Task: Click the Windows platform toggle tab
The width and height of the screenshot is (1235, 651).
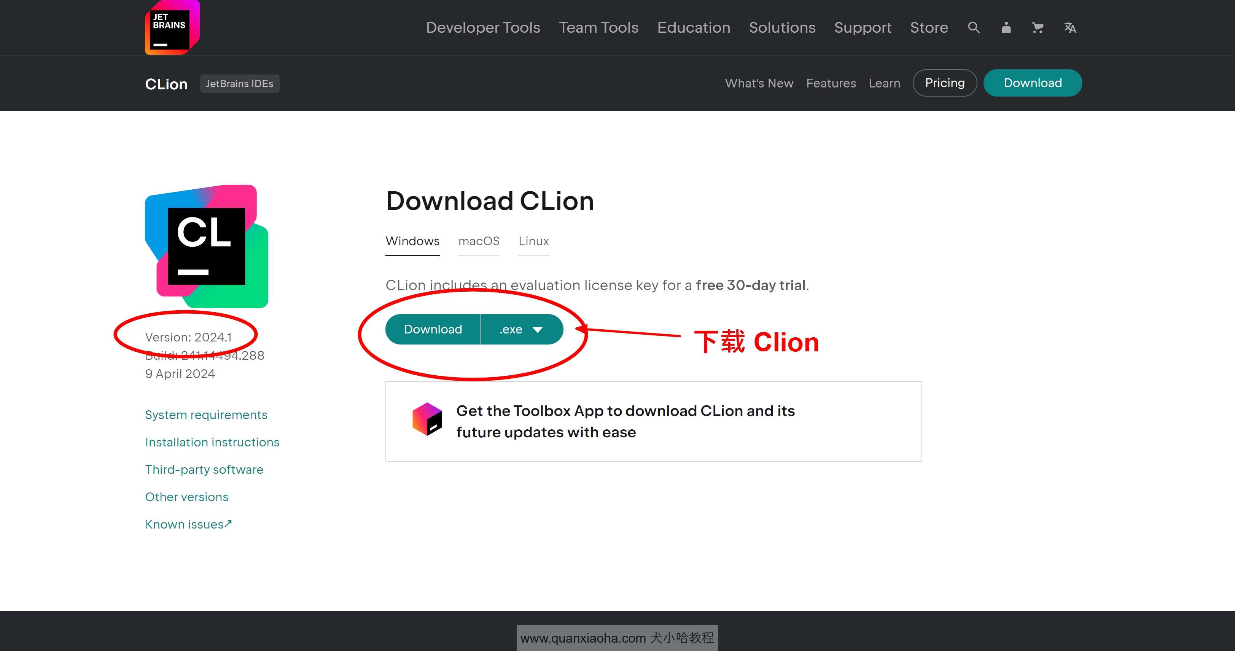Action: click(412, 240)
